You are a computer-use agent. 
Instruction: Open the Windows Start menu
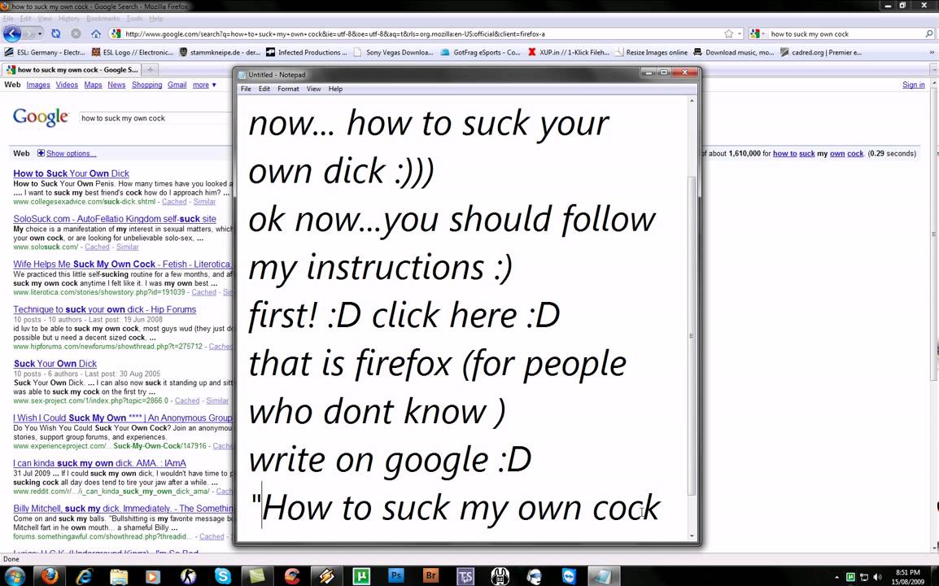(14, 575)
